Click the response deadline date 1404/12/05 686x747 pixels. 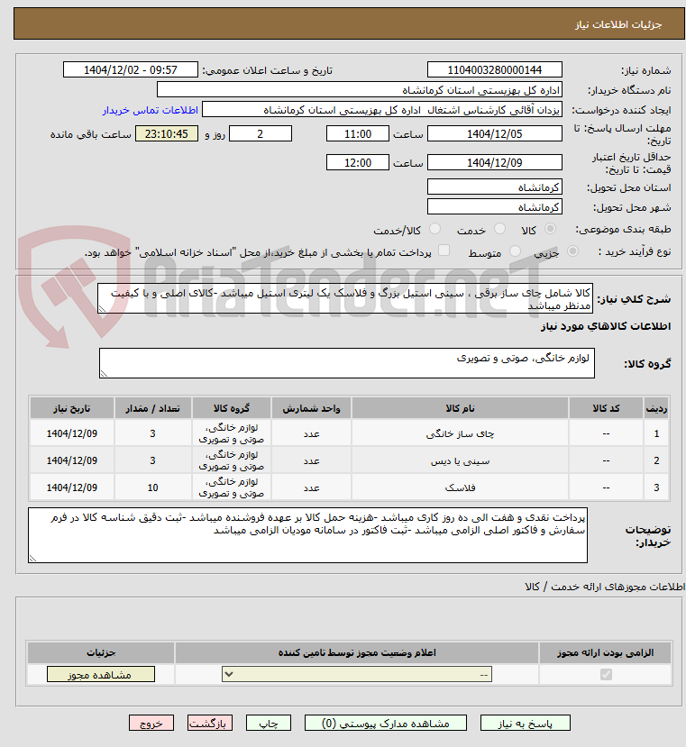coord(495,134)
